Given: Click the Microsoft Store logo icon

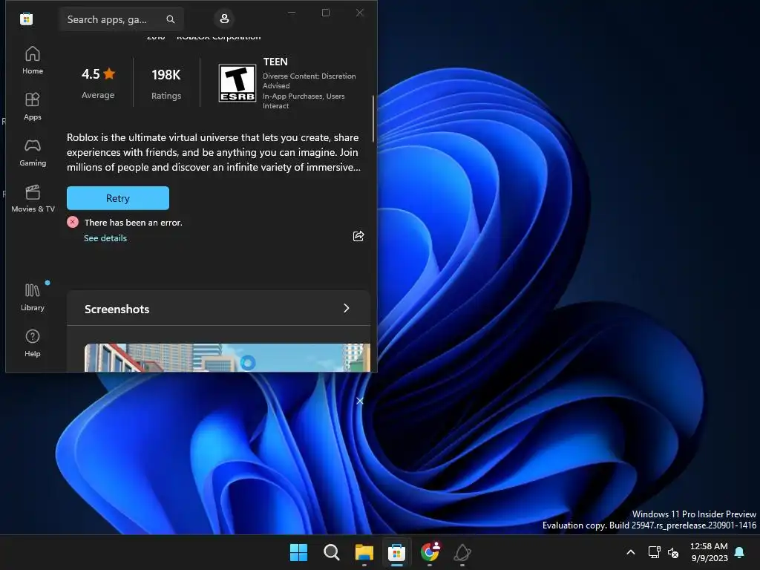Looking at the screenshot, I should point(26,19).
